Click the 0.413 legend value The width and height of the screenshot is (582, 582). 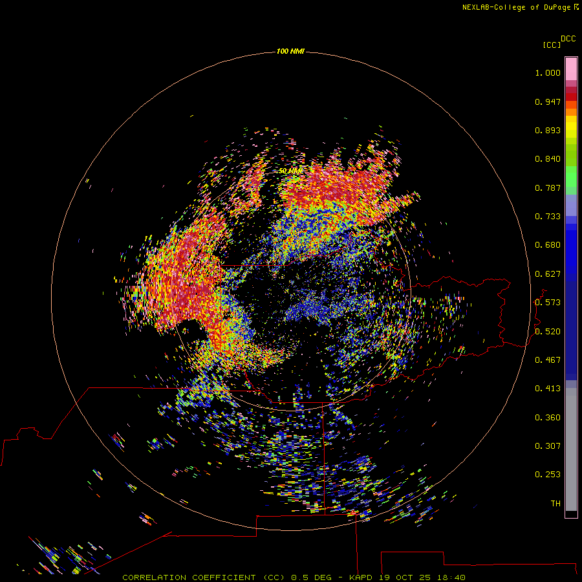[x=548, y=389]
